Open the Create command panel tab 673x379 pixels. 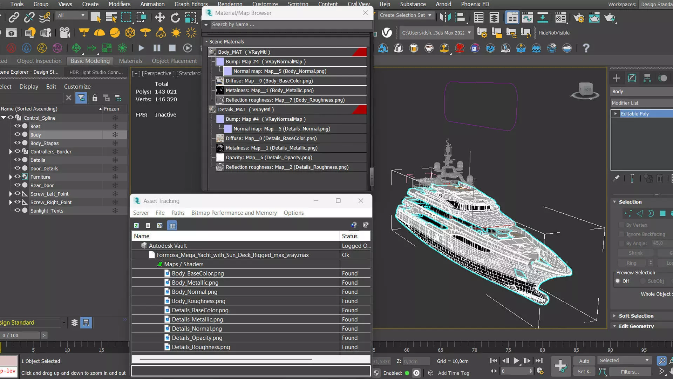(x=616, y=78)
